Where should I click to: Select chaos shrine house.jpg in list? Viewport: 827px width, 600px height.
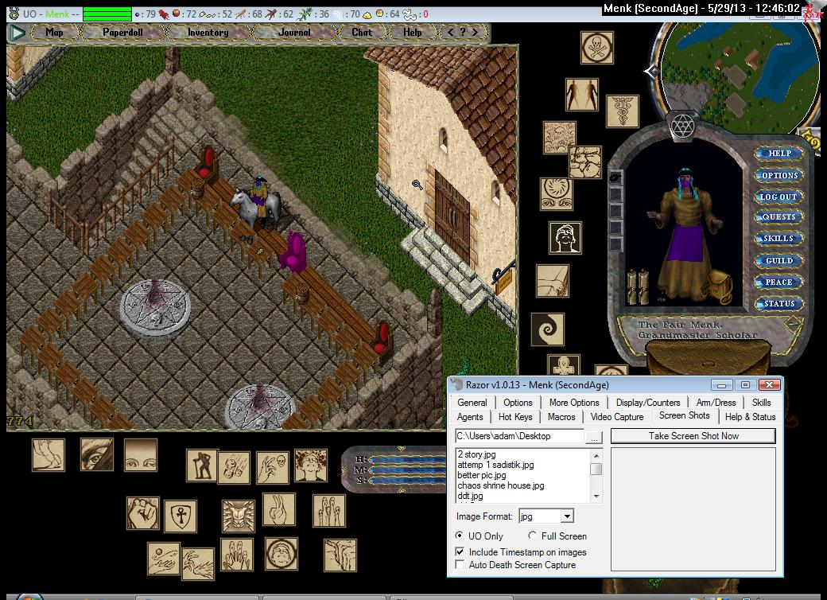click(x=500, y=485)
